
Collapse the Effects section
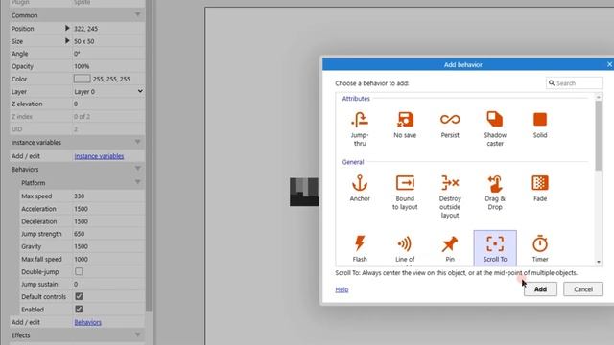point(137,334)
